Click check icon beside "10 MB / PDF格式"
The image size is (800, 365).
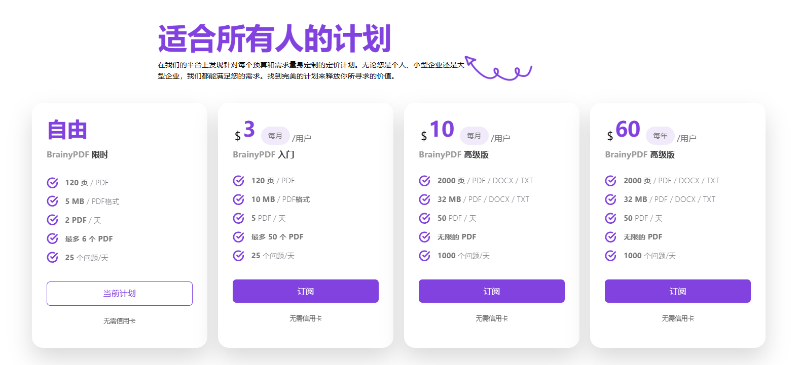tap(239, 199)
